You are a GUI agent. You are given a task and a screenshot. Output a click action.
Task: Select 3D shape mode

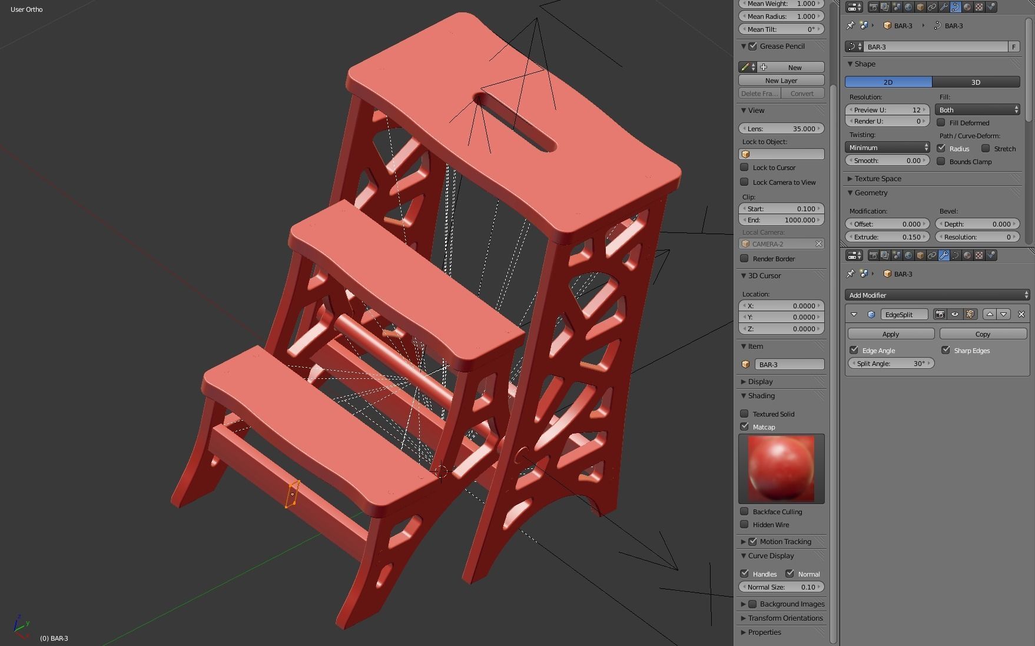point(976,82)
